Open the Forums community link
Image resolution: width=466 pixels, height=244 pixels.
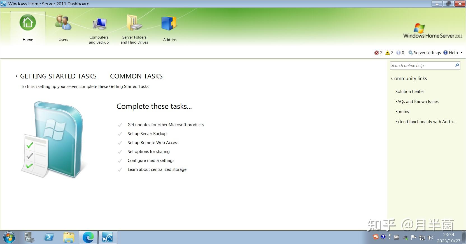click(402, 112)
